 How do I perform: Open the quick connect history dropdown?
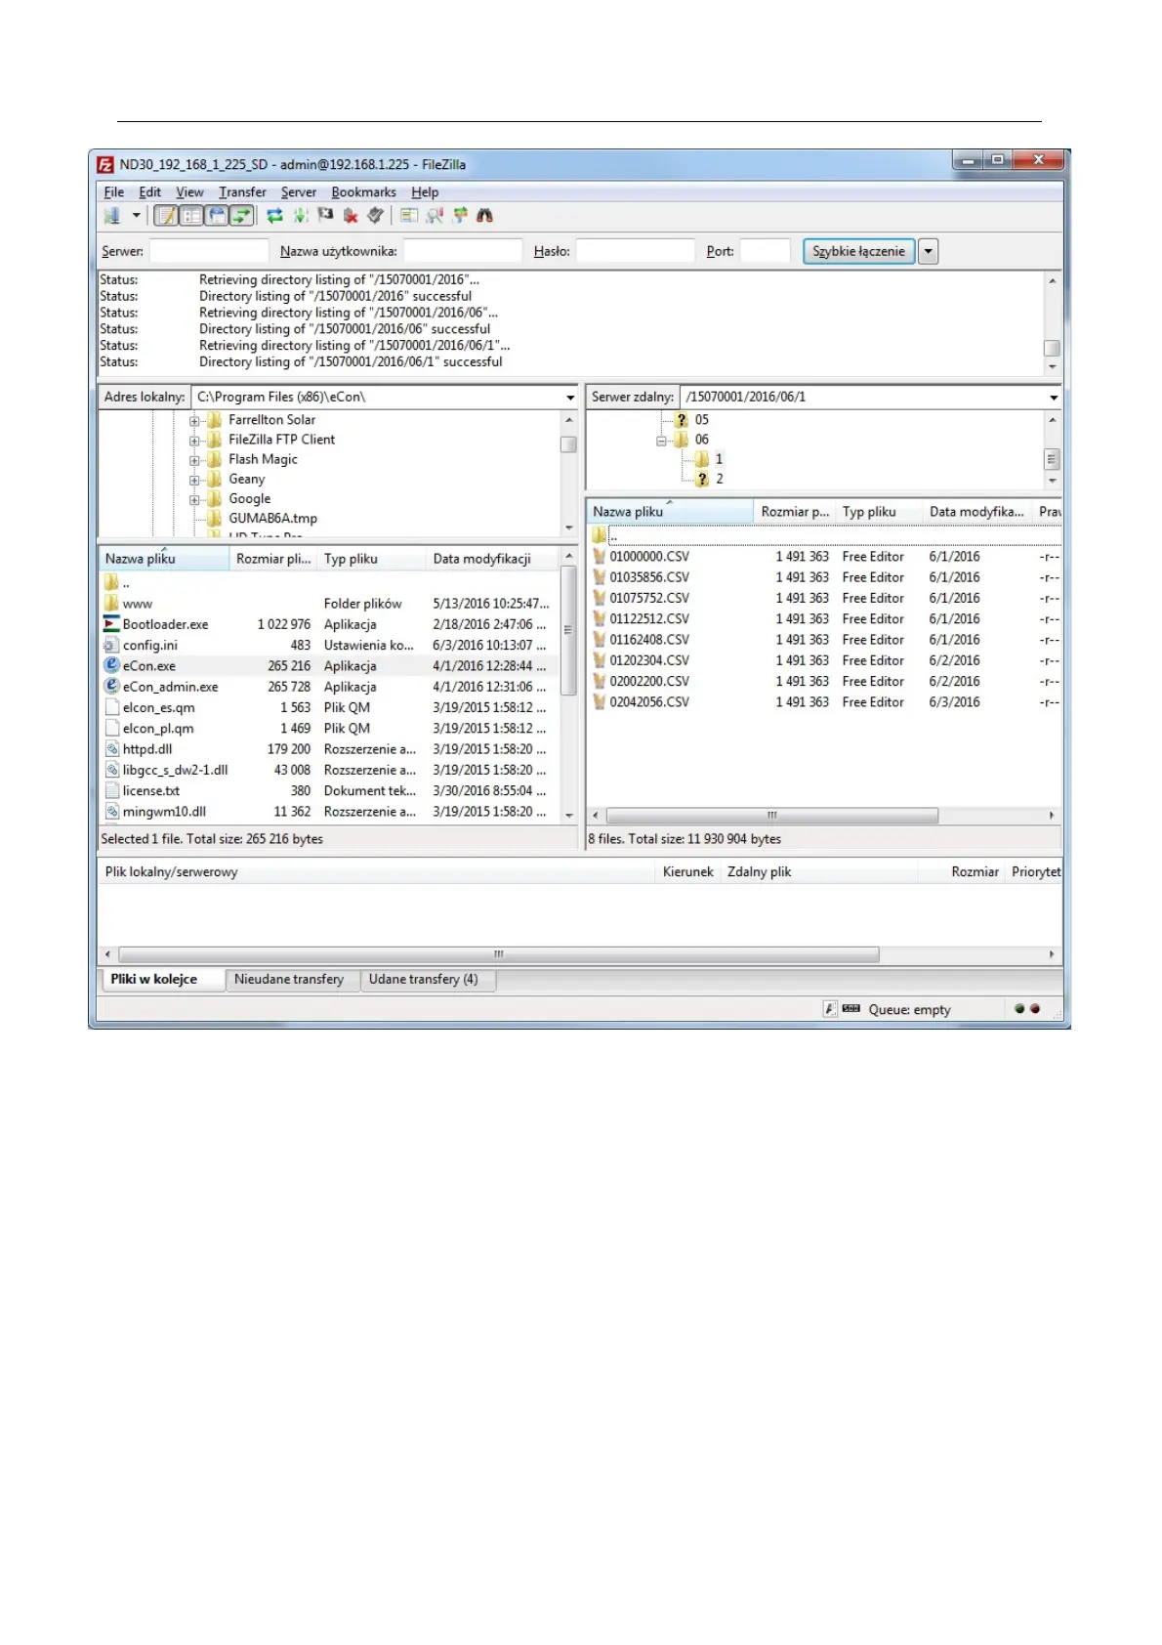pyautogui.click(x=929, y=251)
